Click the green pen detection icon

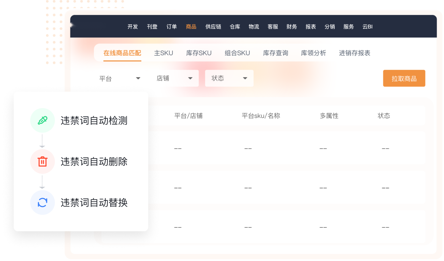coord(42,120)
